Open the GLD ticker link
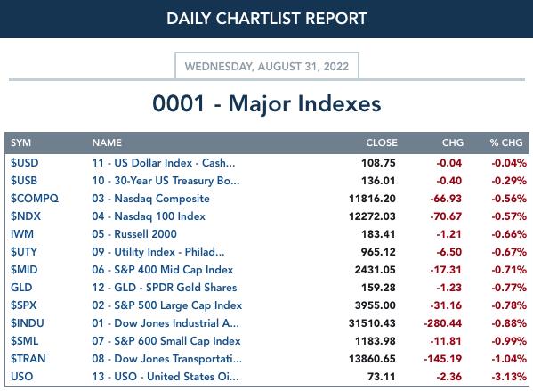 (21, 287)
